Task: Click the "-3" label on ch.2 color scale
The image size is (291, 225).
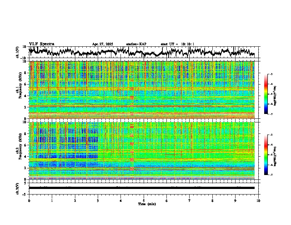Action: click(271, 135)
